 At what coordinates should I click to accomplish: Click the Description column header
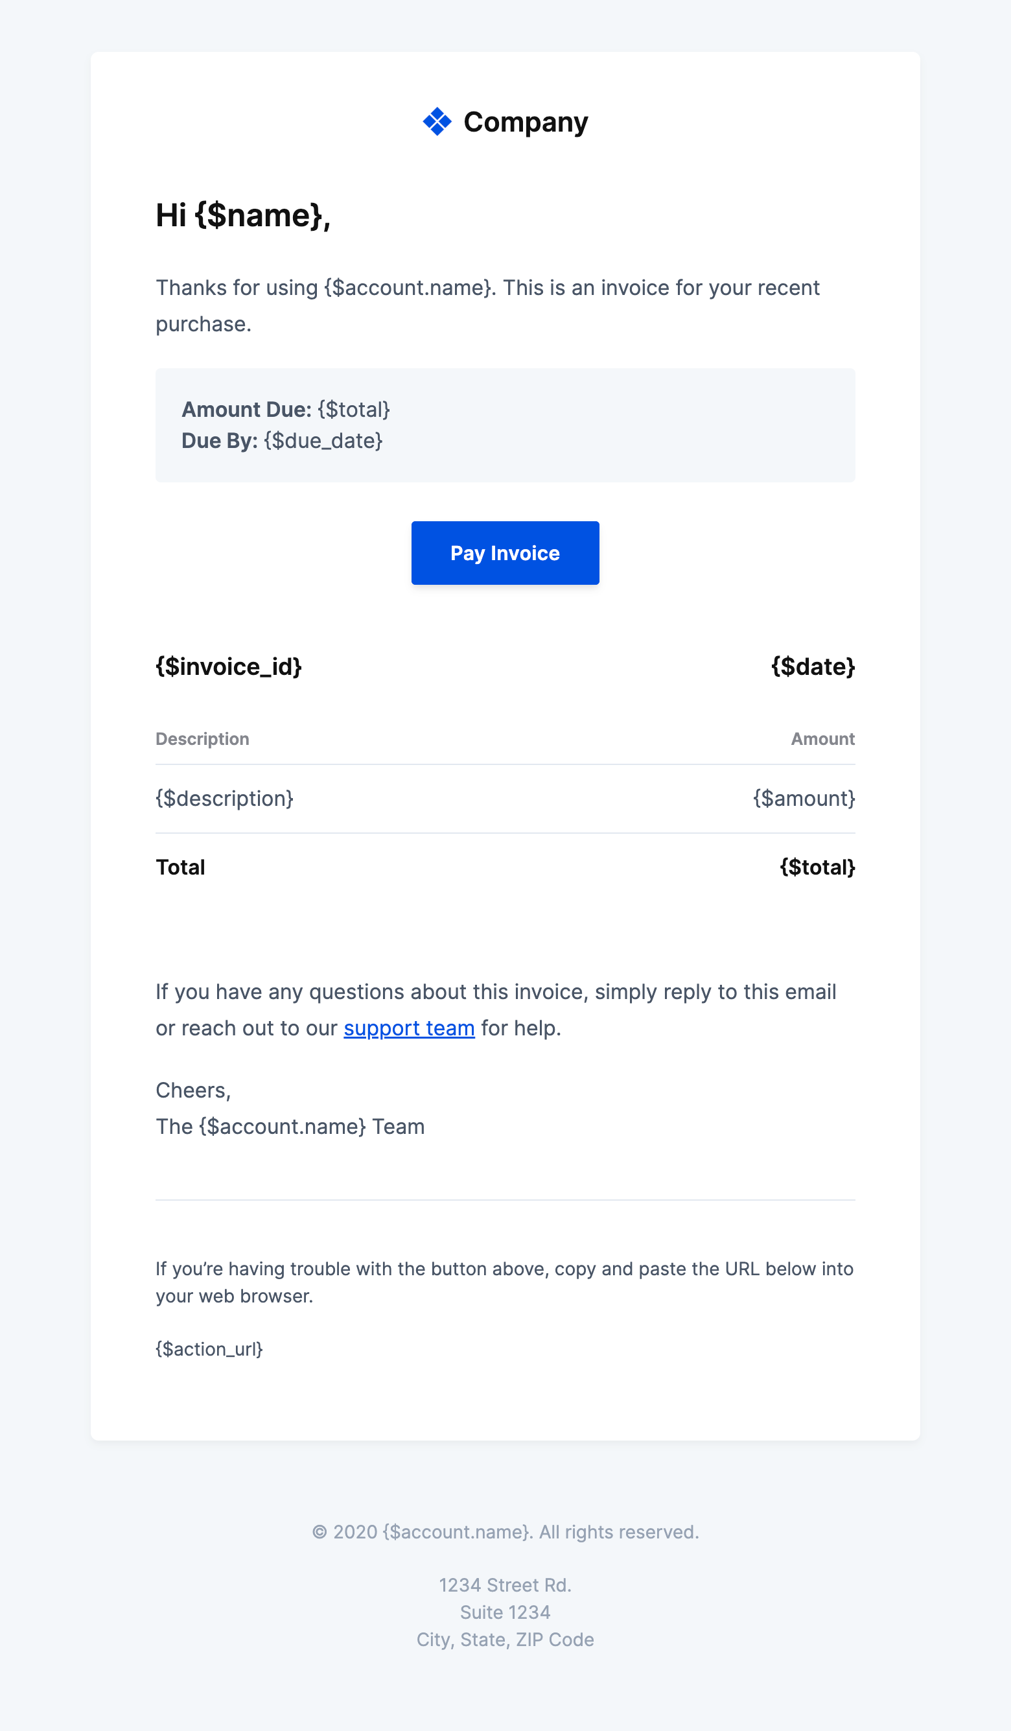[x=202, y=739]
